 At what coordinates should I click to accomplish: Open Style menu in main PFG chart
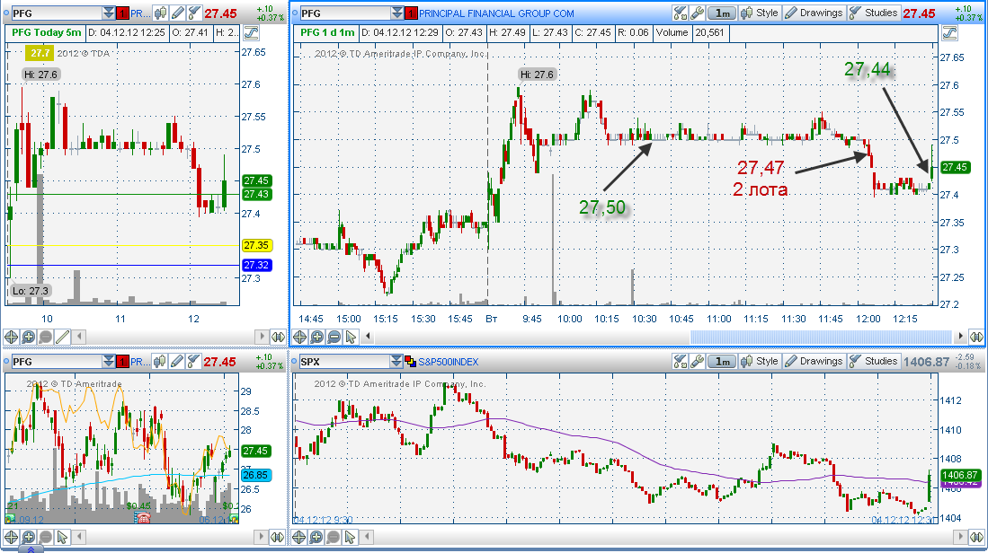pos(760,13)
